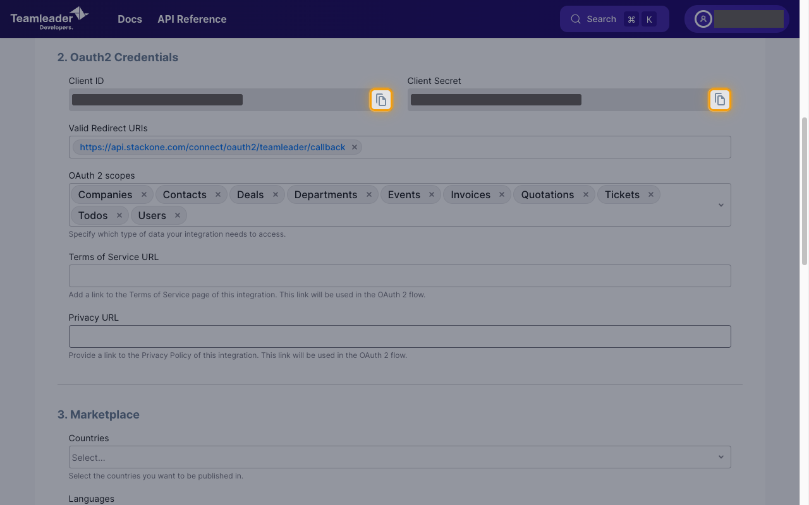Remove the Todos scope
The width and height of the screenshot is (809, 505).
(119, 215)
